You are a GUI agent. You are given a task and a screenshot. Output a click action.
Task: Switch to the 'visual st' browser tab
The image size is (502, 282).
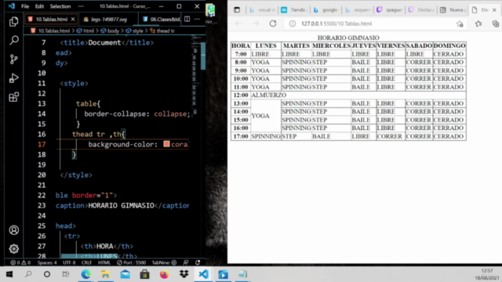click(262, 10)
